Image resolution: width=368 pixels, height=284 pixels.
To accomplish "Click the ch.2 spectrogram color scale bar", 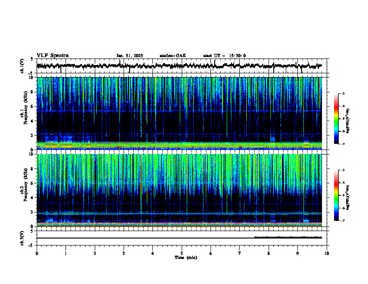I will coord(336,195).
